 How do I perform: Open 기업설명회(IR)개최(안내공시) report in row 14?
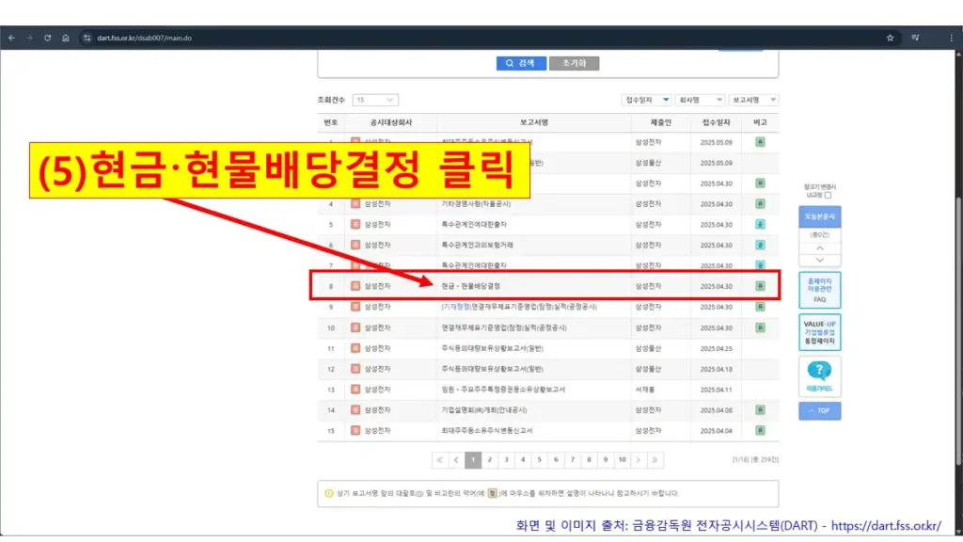pos(484,410)
